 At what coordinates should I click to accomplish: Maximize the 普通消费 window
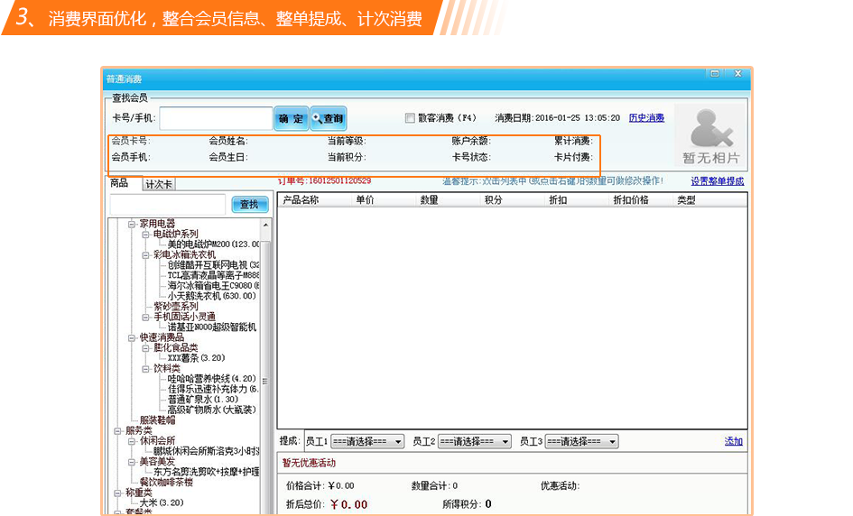coord(714,73)
